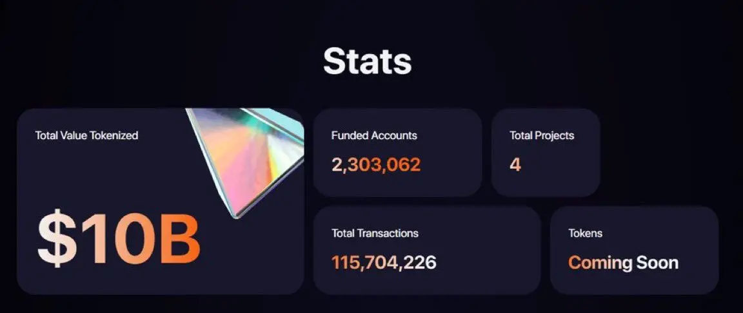
Task: Click the dollar sign in $10B
Action: point(56,239)
